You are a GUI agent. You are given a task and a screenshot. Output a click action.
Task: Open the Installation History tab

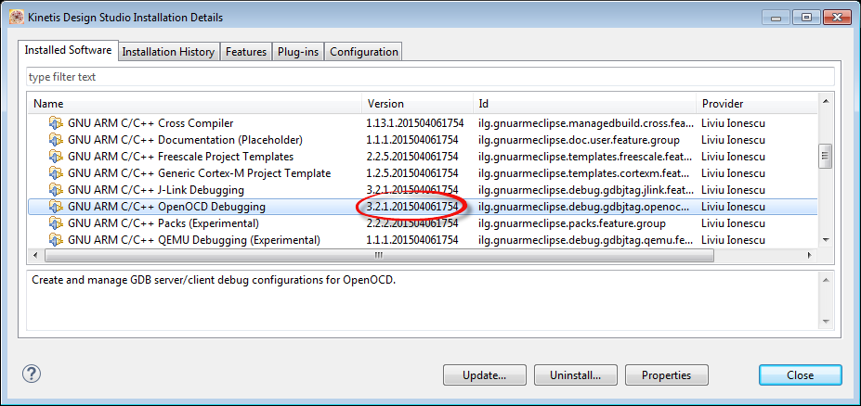(168, 52)
